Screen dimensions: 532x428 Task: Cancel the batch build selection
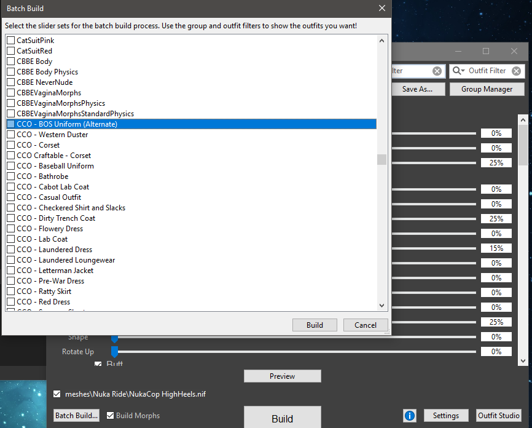(x=365, y=325)
